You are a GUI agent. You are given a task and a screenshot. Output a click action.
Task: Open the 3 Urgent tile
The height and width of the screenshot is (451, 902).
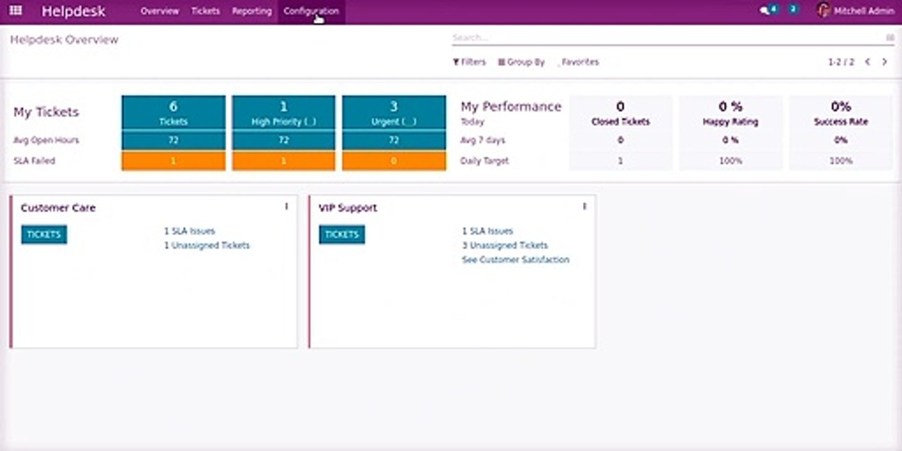coord(394,113)
